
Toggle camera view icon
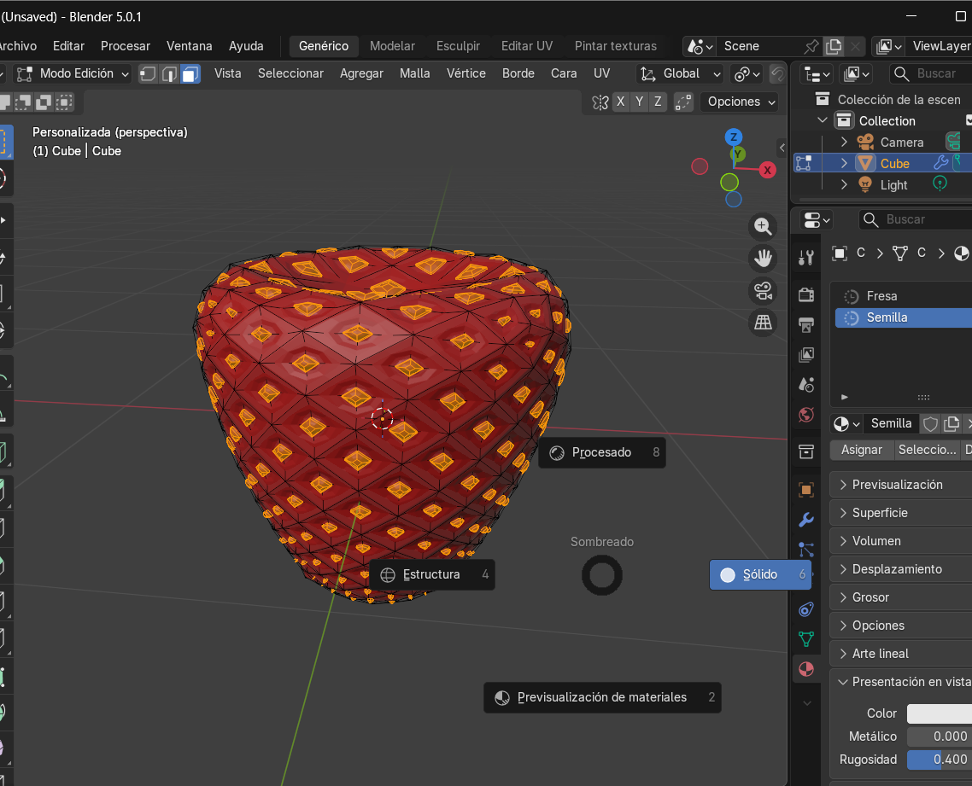pyautogui.click(x=762, y=290)
